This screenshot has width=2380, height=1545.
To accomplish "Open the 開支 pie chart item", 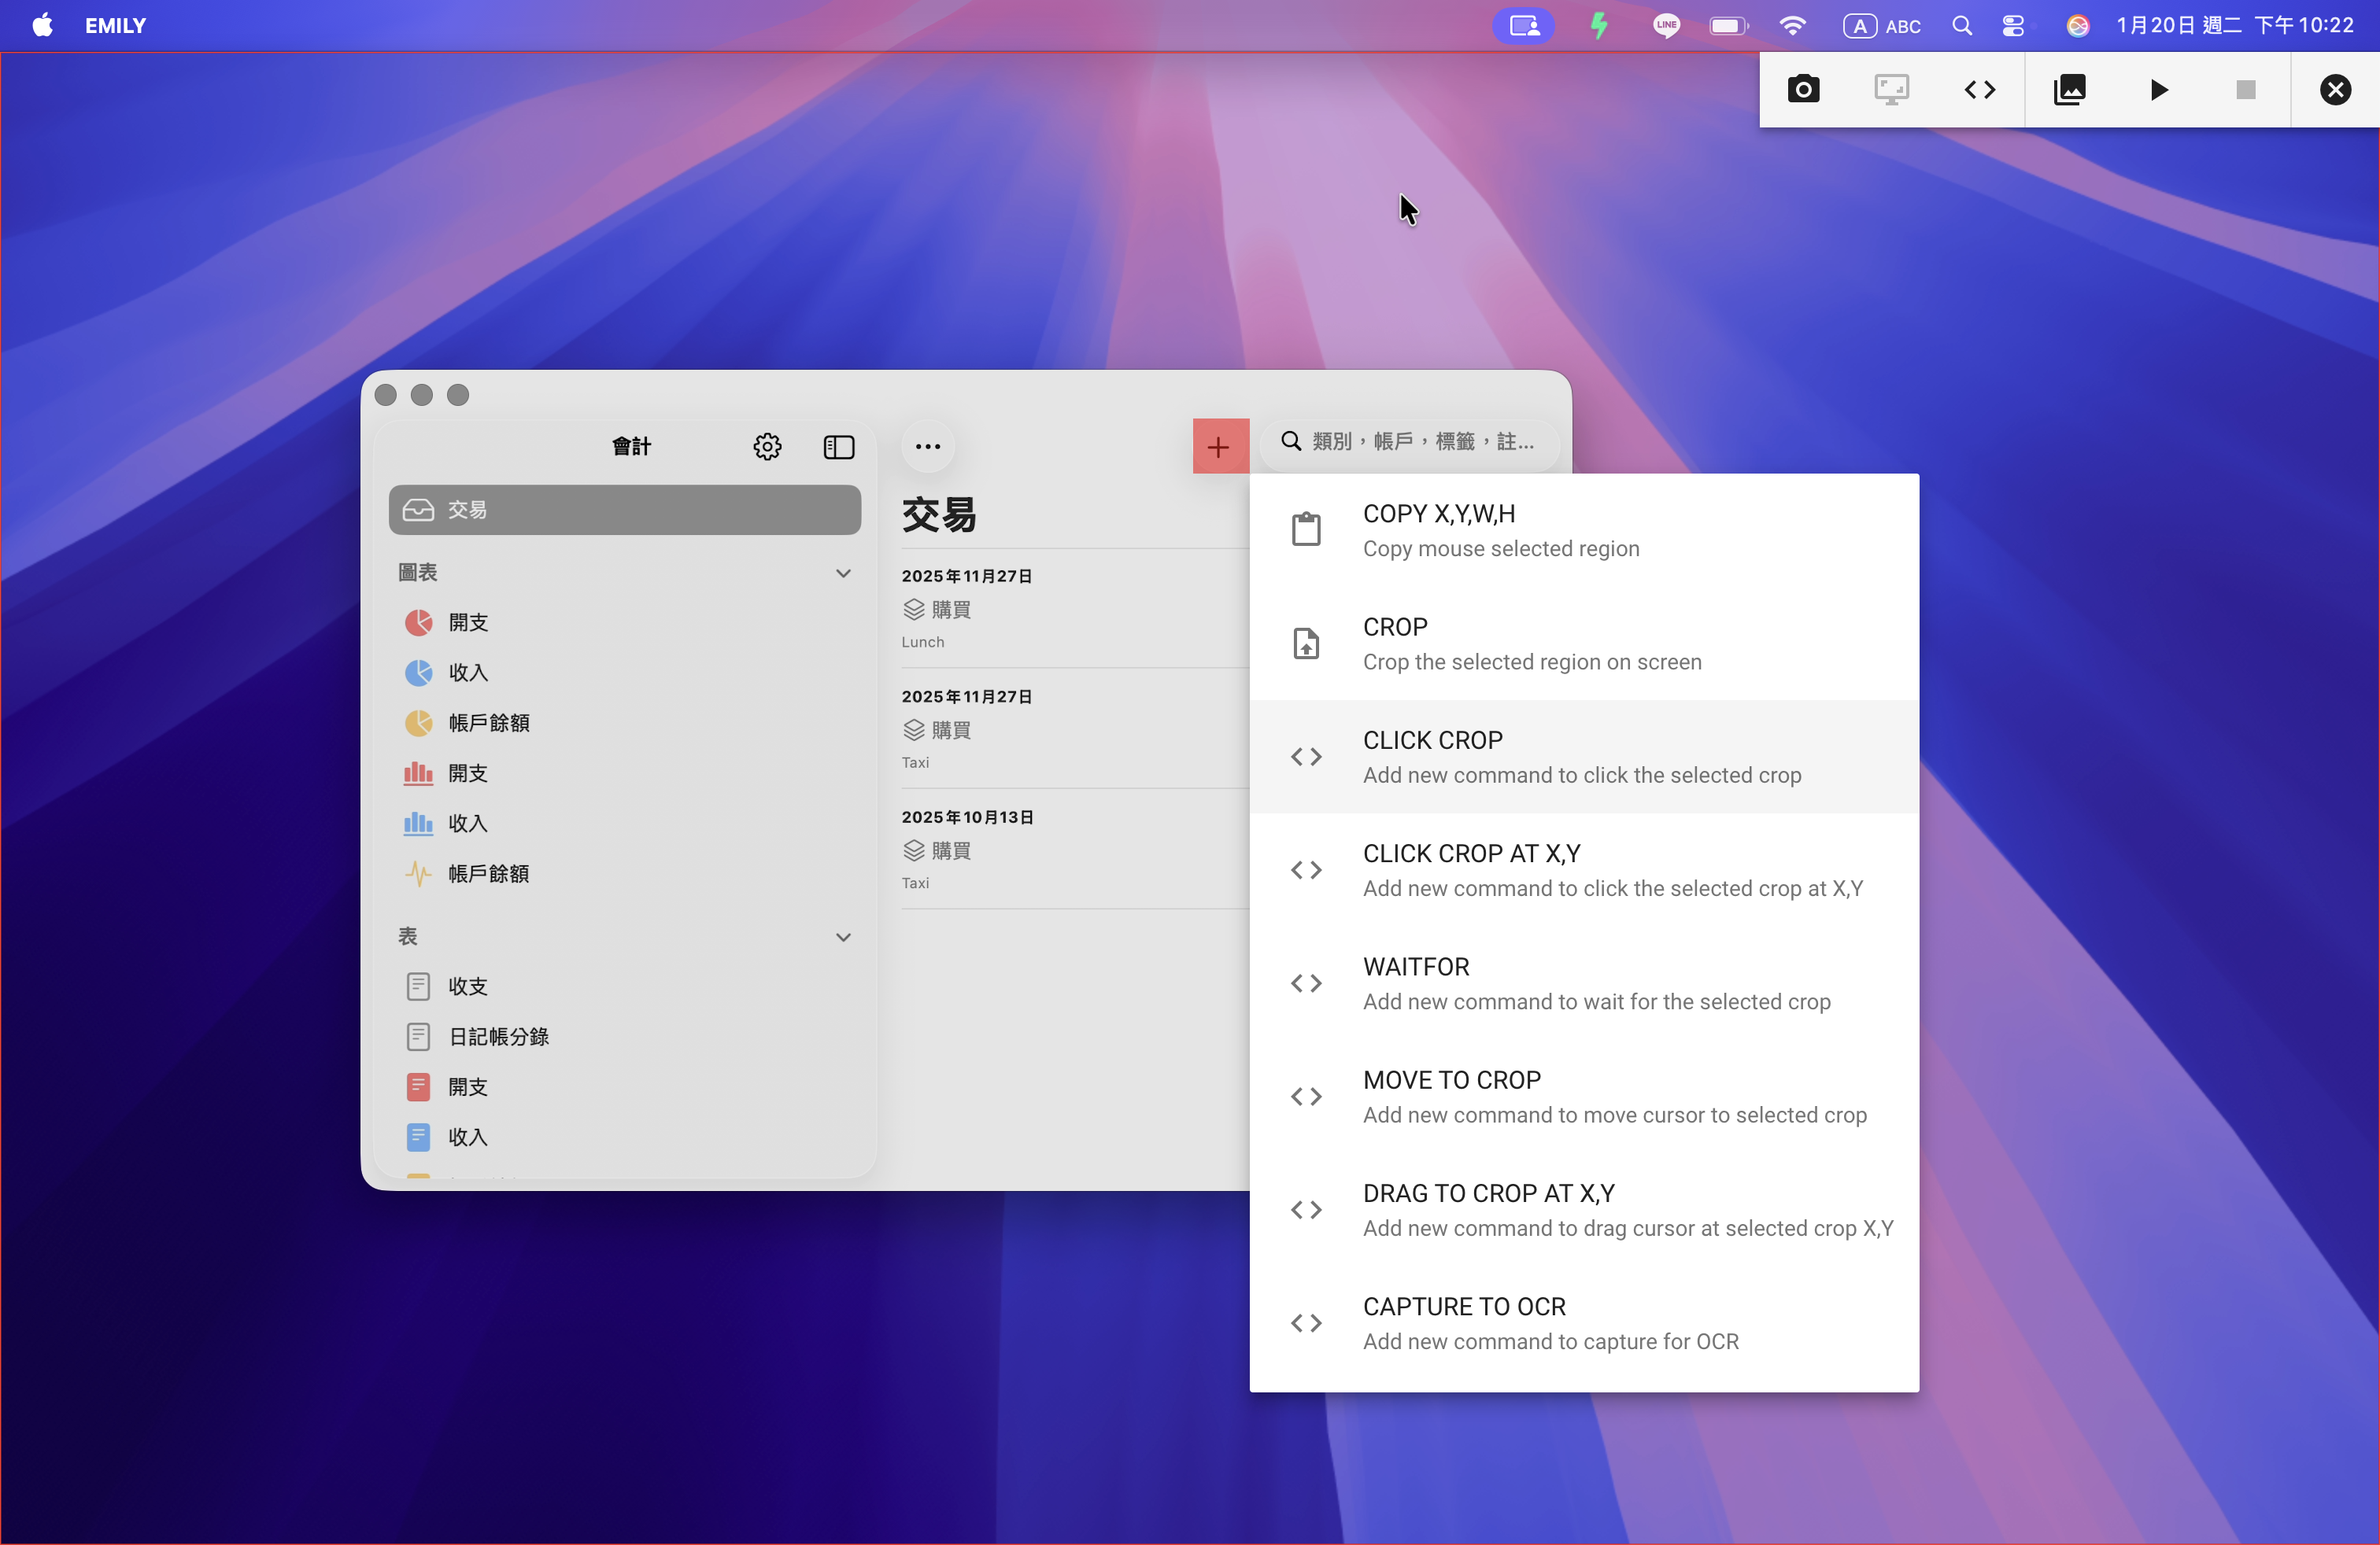I will tap(467, 622).
